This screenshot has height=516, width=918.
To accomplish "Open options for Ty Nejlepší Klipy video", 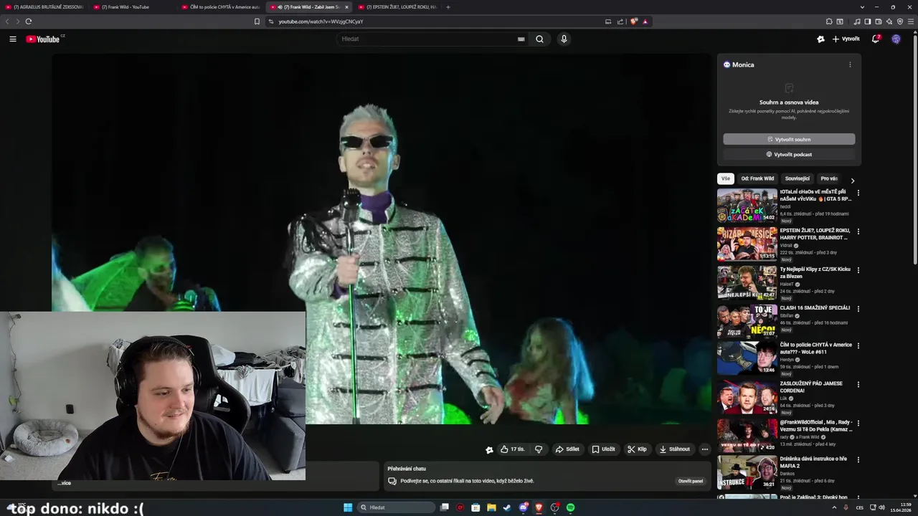I will point(858,270).
